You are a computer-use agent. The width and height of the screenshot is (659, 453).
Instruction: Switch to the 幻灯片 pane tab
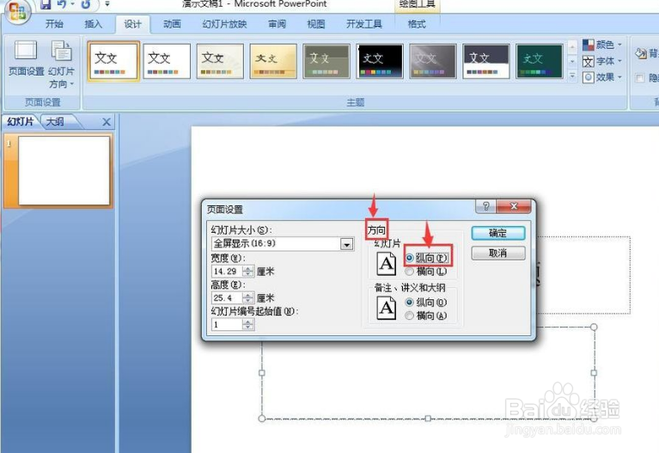click(20, 121)
